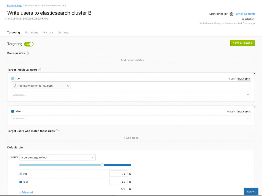
Task: Open Add users dropdown under false
Action: tap(131, 118)
